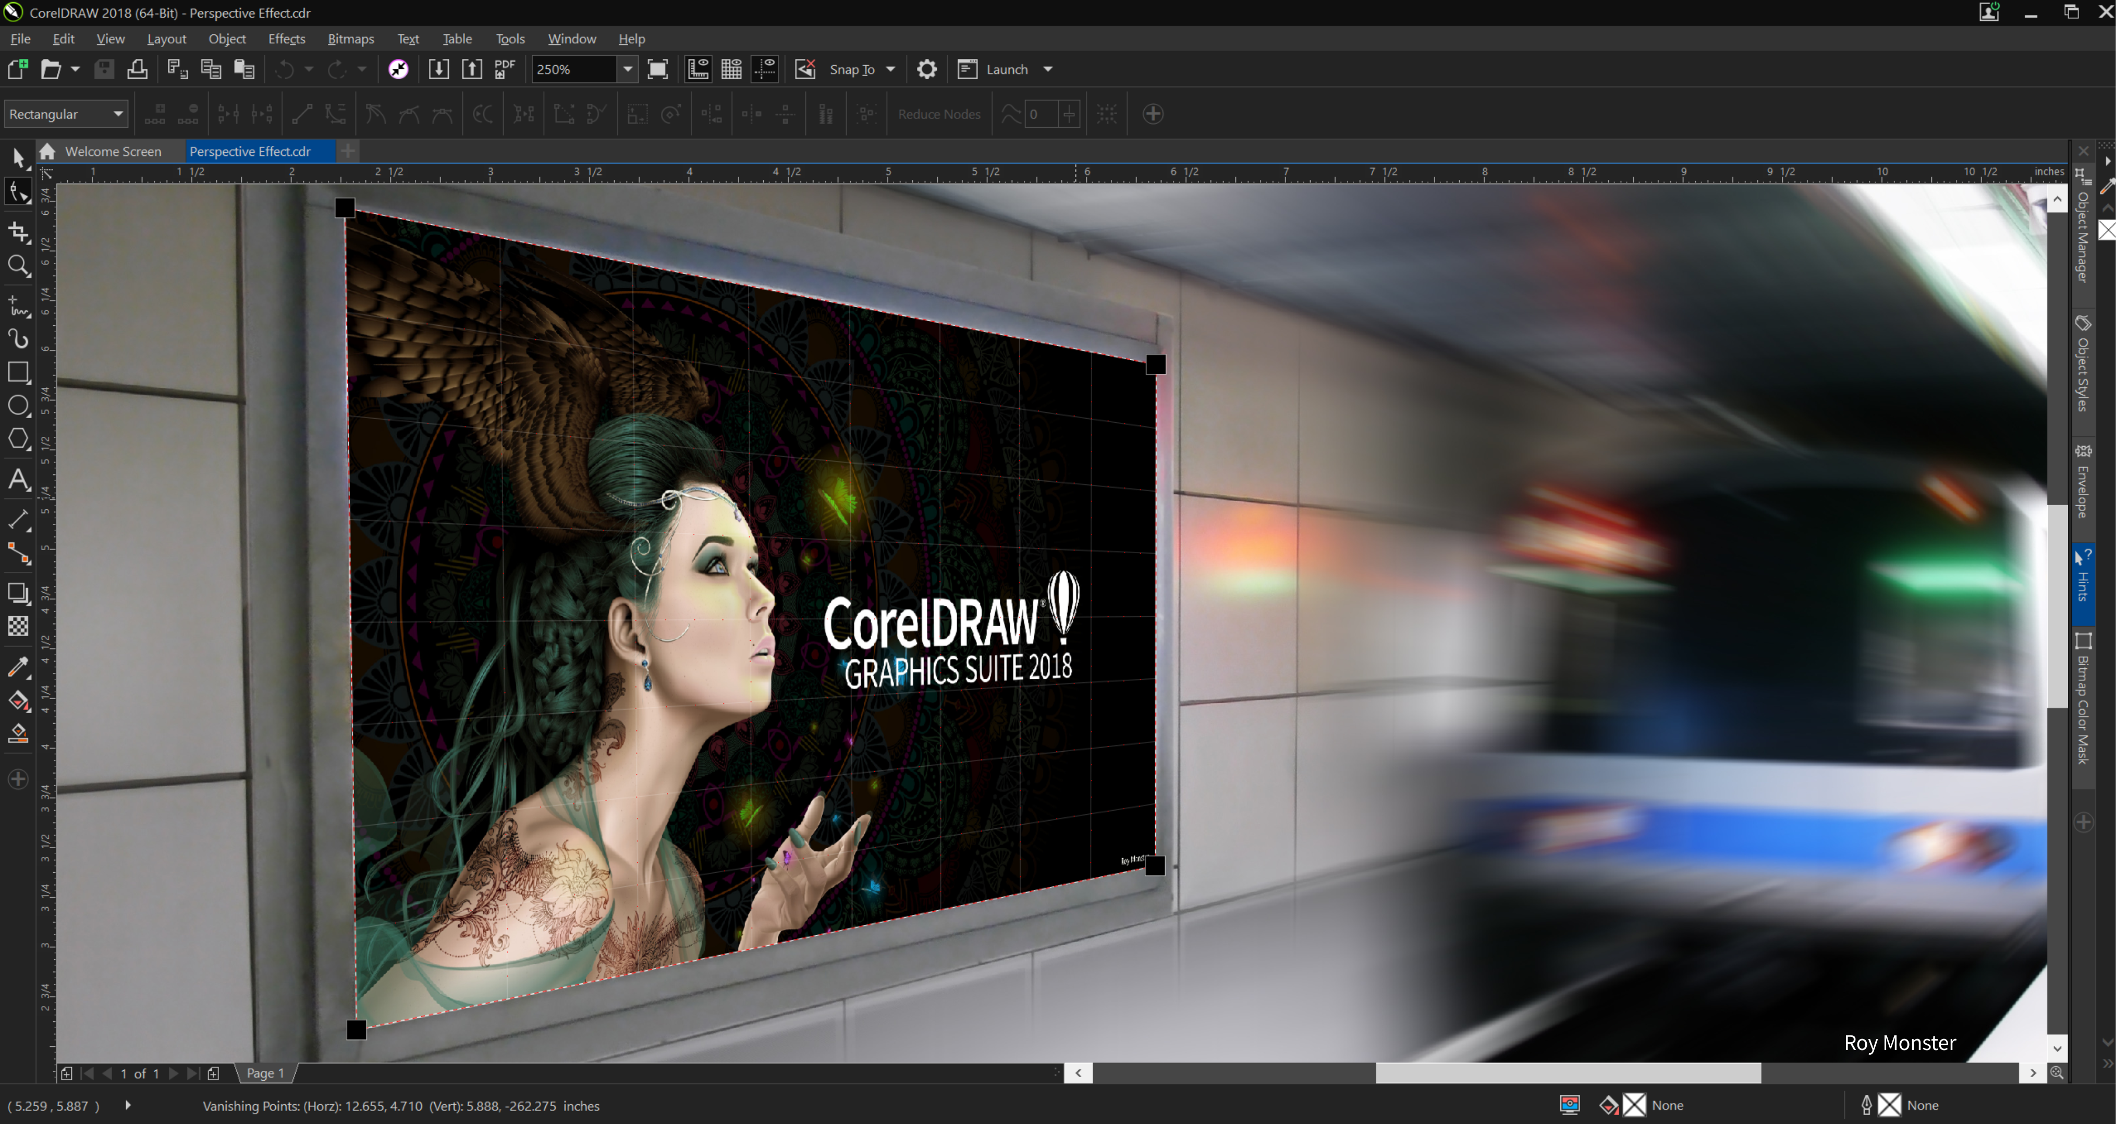Click the outline color None swatch
This screenshot has height=1124, width=2116.
click(1889, 1105)
